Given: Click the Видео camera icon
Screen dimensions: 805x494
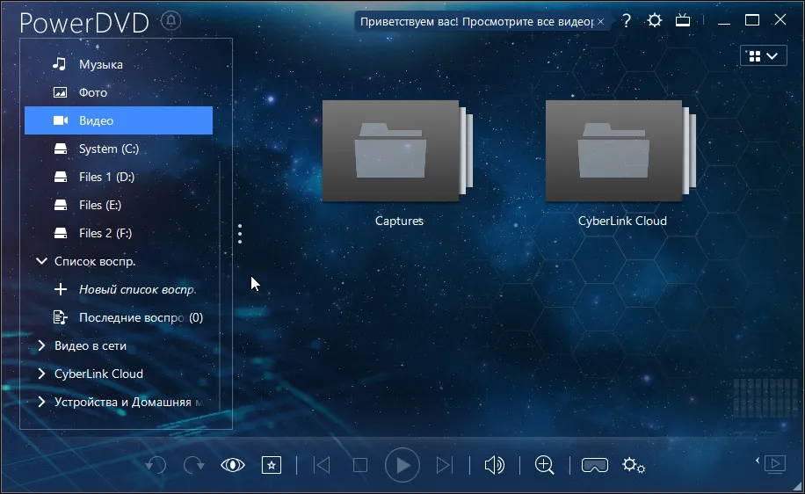Looking at the screenshot, I should click(x=61, y=120).
